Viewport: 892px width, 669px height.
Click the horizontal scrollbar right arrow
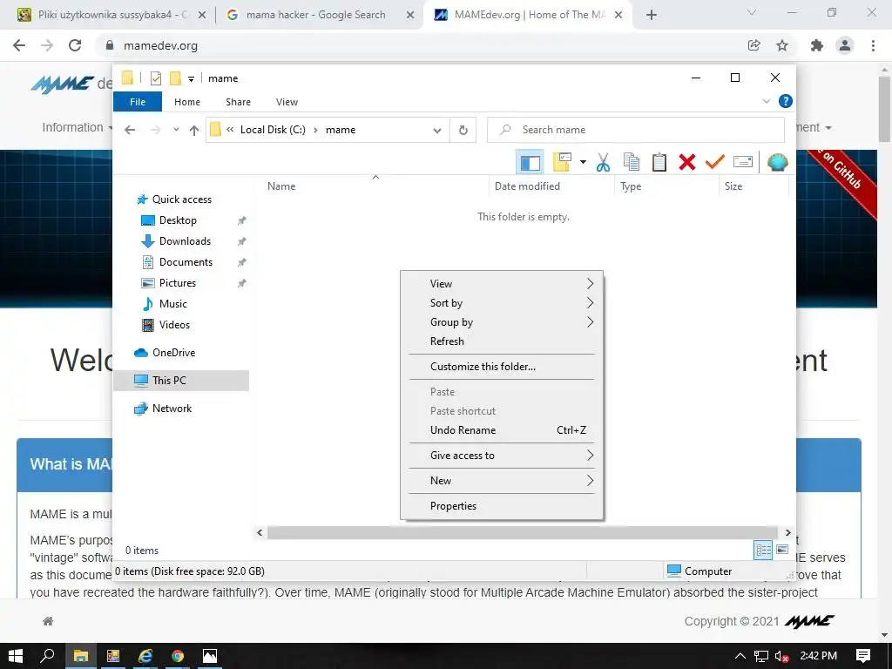click(x=787, y=532)
